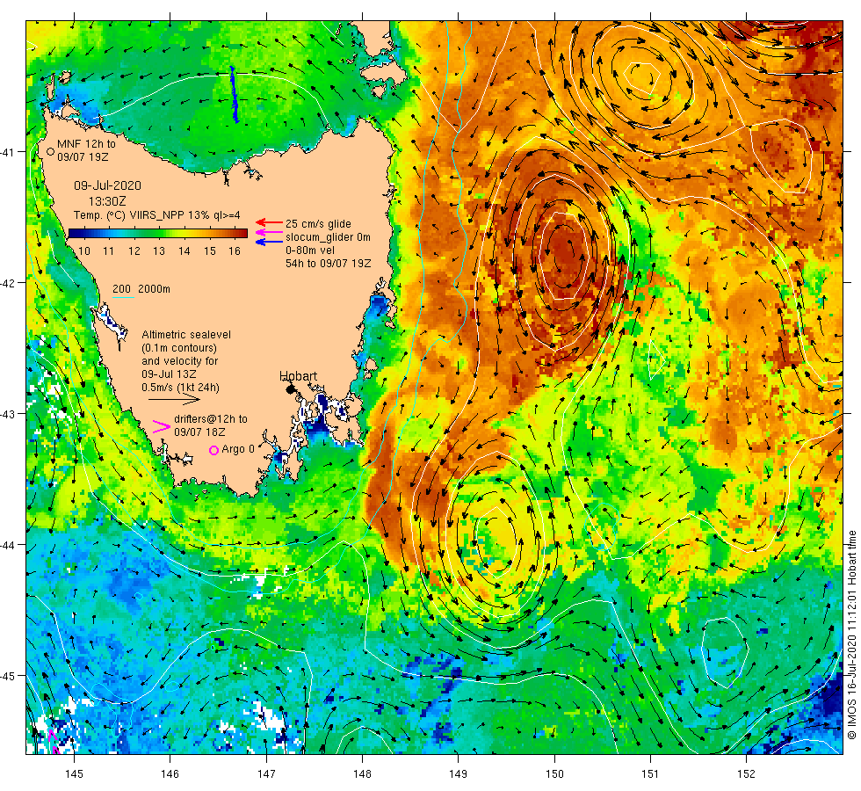Click the 2000m depth legend text
861x791 pixels.
click(x=154, y=289)
